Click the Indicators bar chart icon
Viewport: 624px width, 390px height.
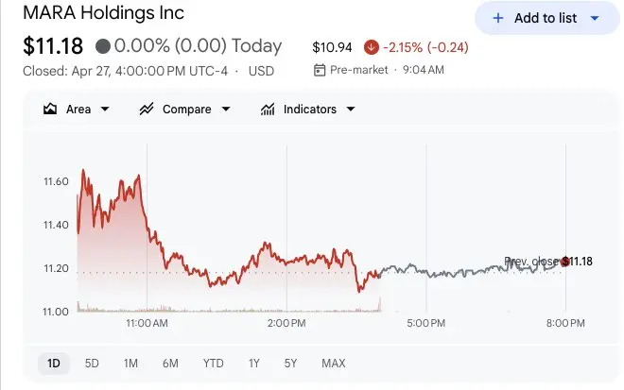tap(268, 110)
